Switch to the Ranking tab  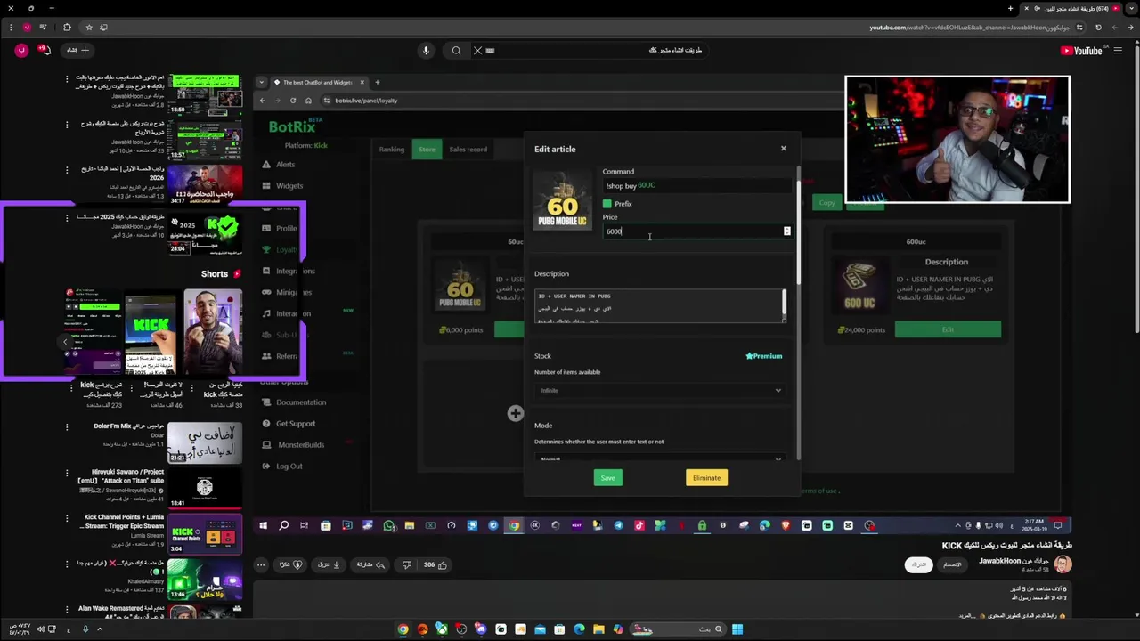[x=392, y=150]
